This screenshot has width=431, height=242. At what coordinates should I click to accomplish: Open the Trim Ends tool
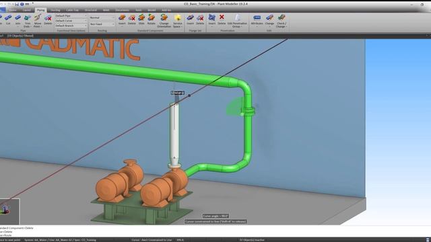coord(27,21)
